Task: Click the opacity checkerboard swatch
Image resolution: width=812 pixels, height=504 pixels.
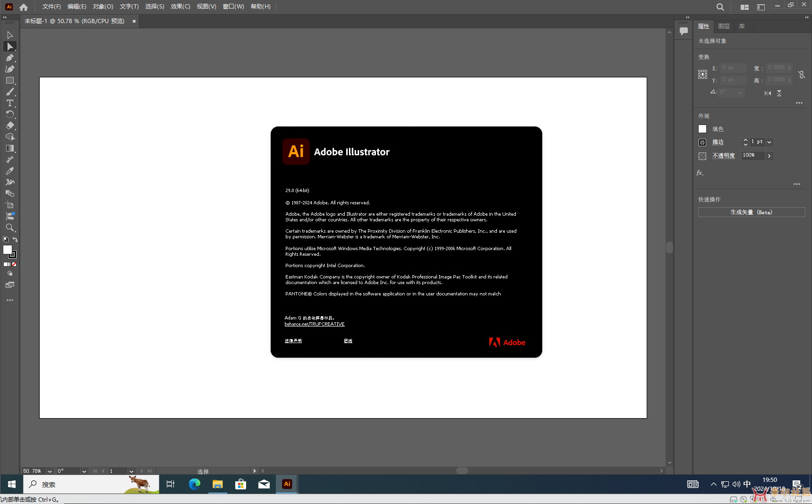Action: click(x=702, y=156)
